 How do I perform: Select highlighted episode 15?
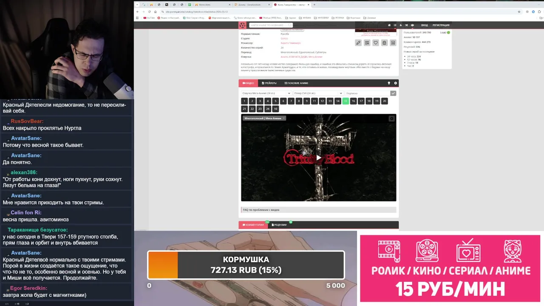pyautogui.click(x=346, y=101)
